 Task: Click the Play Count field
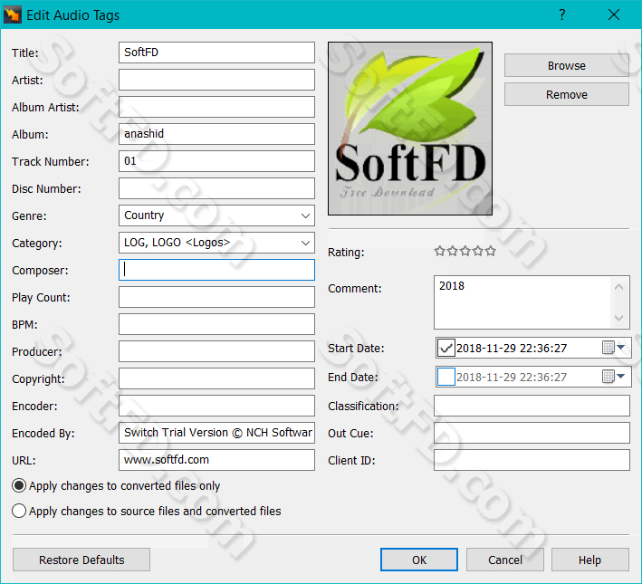216,297
